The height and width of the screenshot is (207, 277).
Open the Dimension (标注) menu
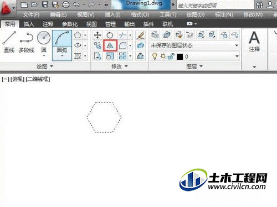224,14
